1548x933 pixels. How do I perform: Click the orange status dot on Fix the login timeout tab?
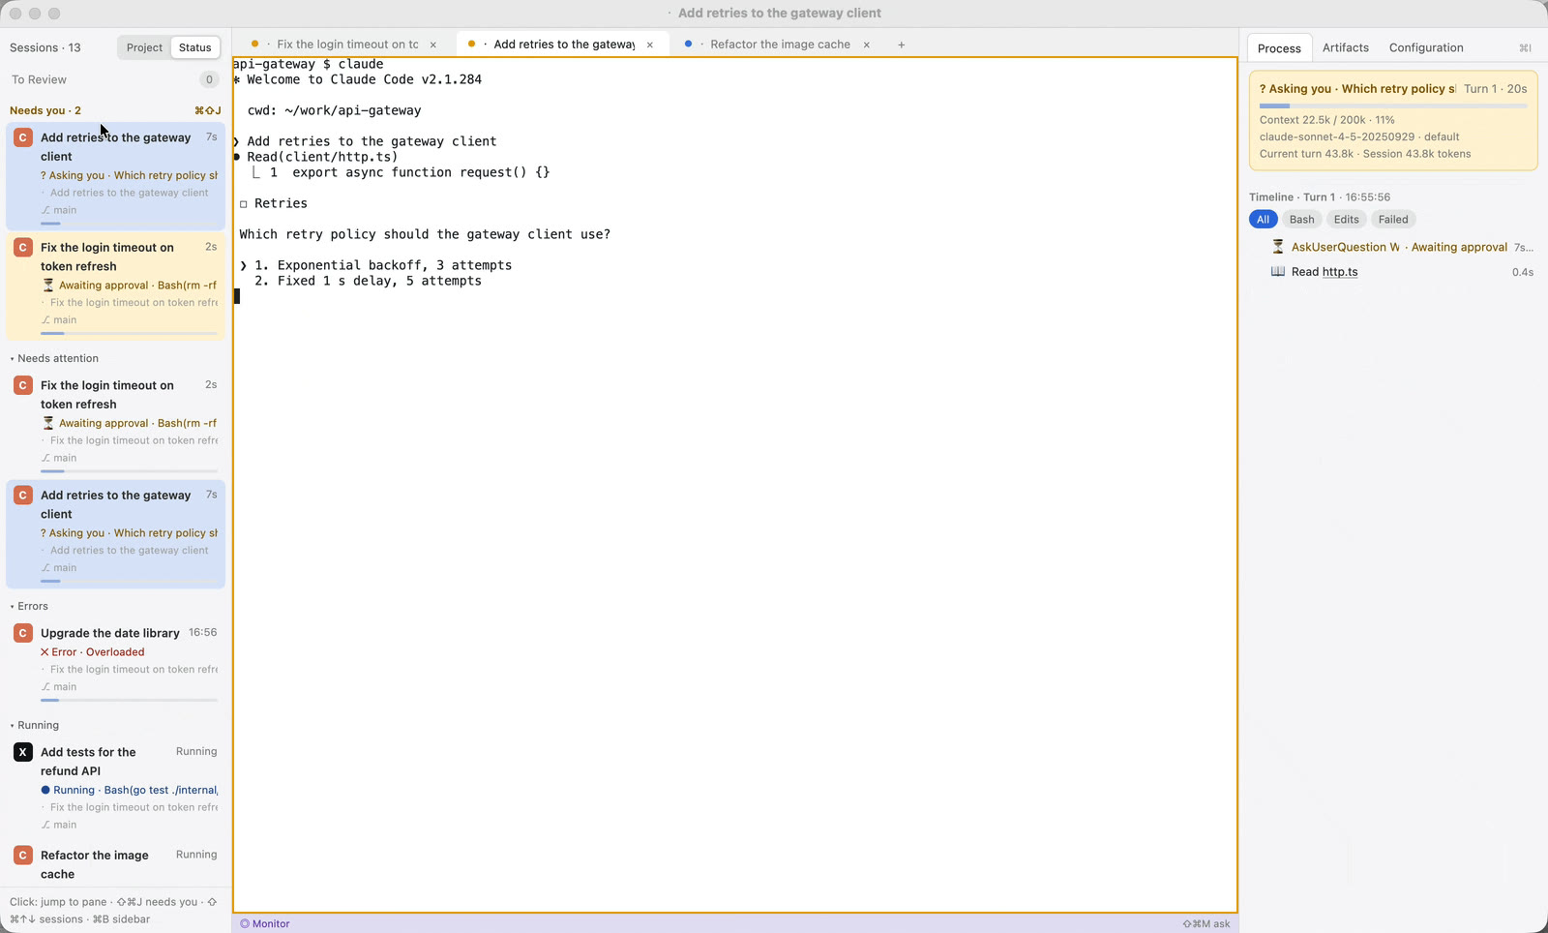point(254,45)
